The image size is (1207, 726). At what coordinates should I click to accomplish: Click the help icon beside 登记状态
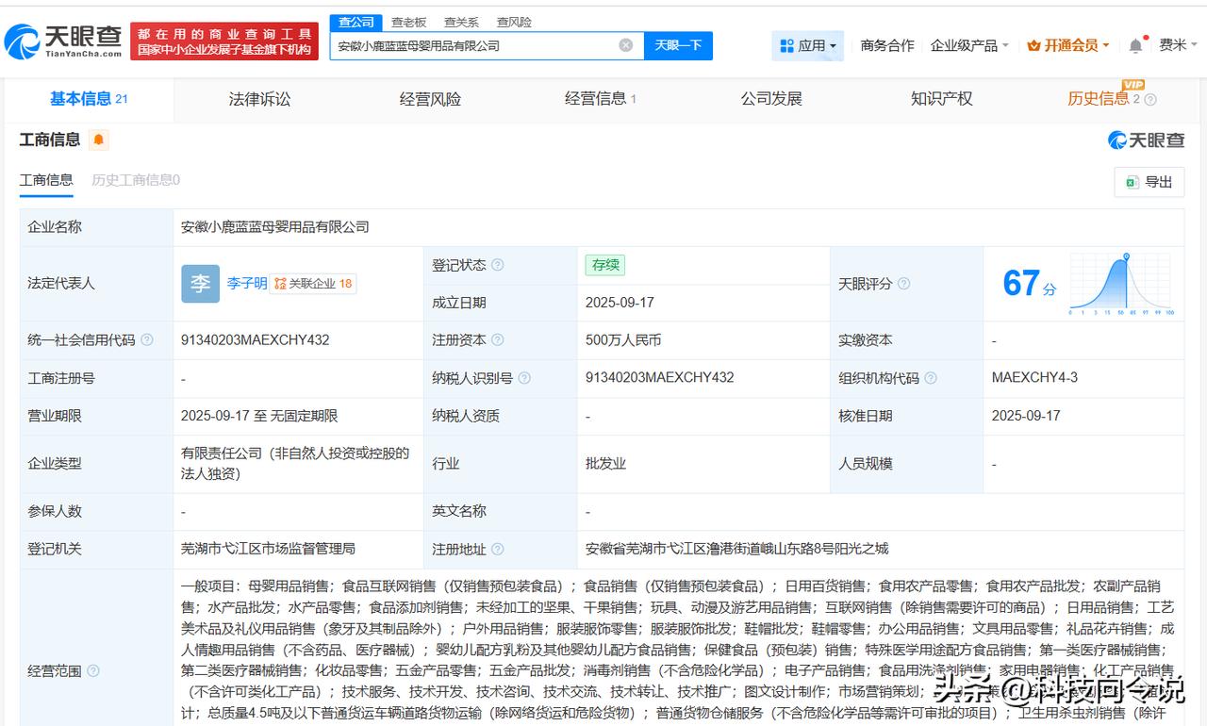(498, 265)
